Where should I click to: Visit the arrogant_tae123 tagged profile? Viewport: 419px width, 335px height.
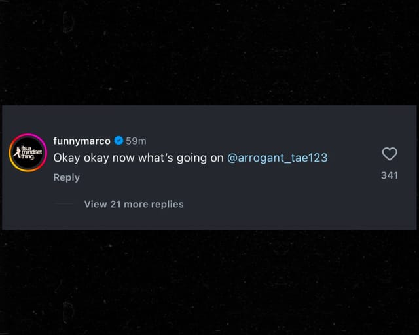coord(277,158)
